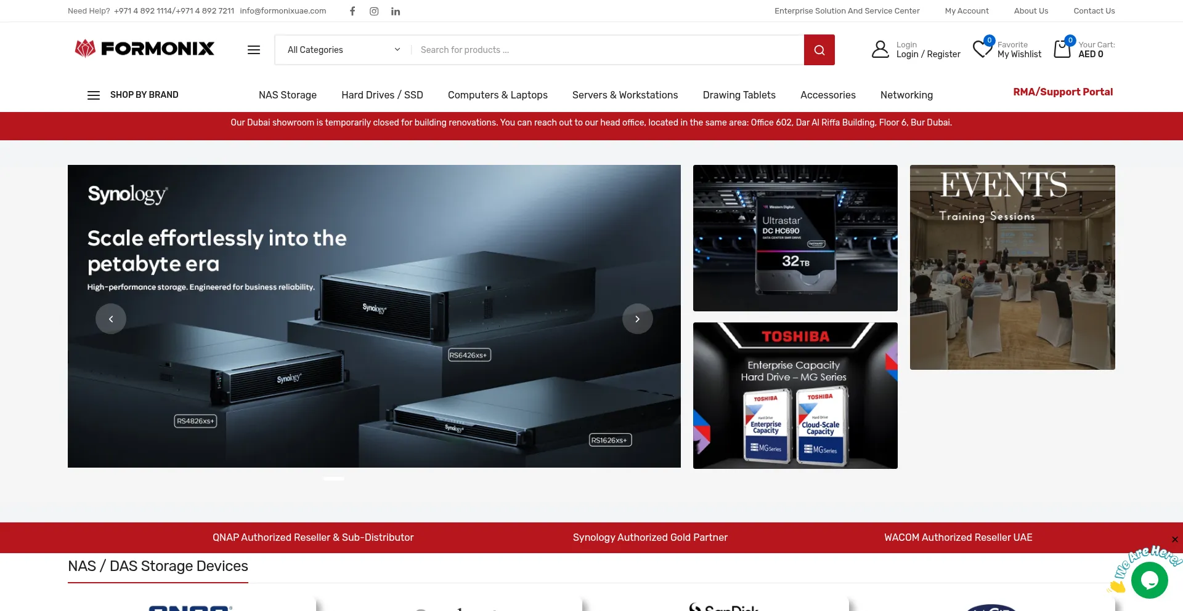Open the wishlist heart icon
The image size is (1183, 611).
(x=982, y=49)
